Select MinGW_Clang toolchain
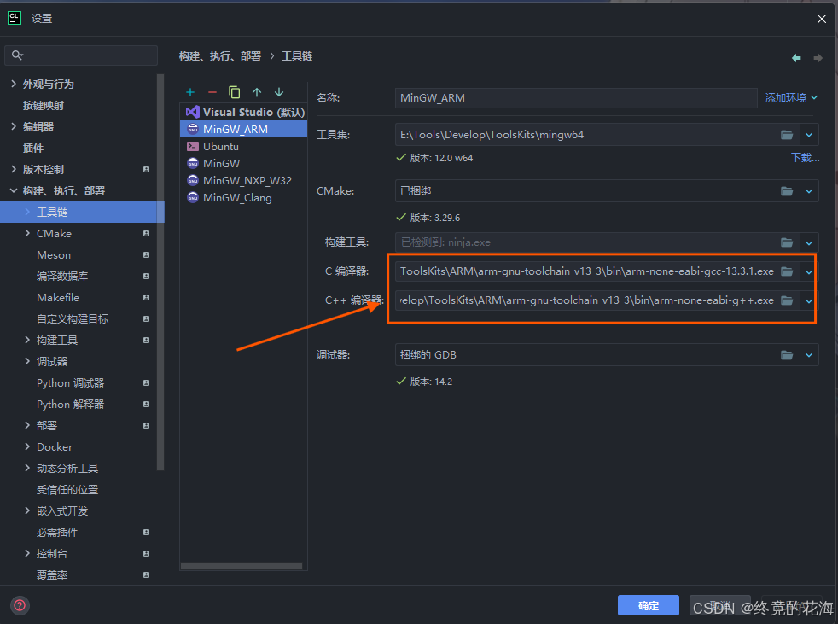This screenshot has height=624, width=838. click(244, 198)
